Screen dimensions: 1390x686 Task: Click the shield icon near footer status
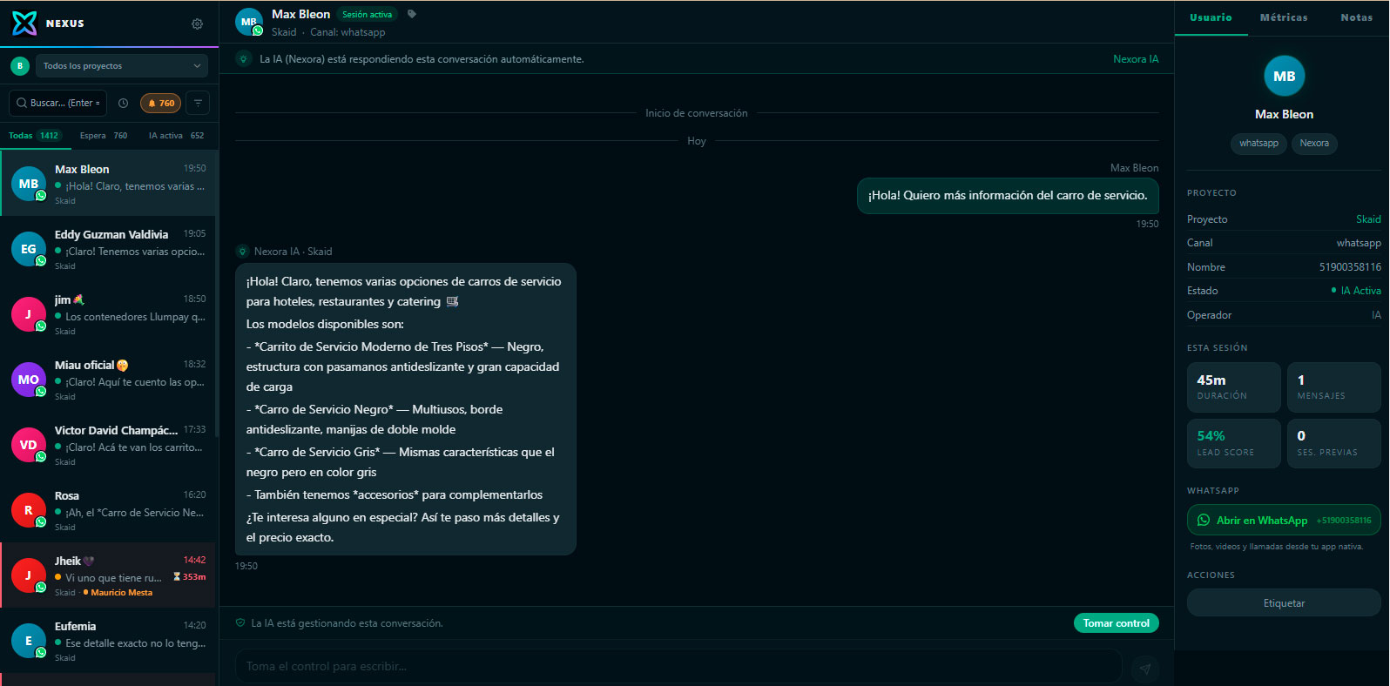point(240,623)
